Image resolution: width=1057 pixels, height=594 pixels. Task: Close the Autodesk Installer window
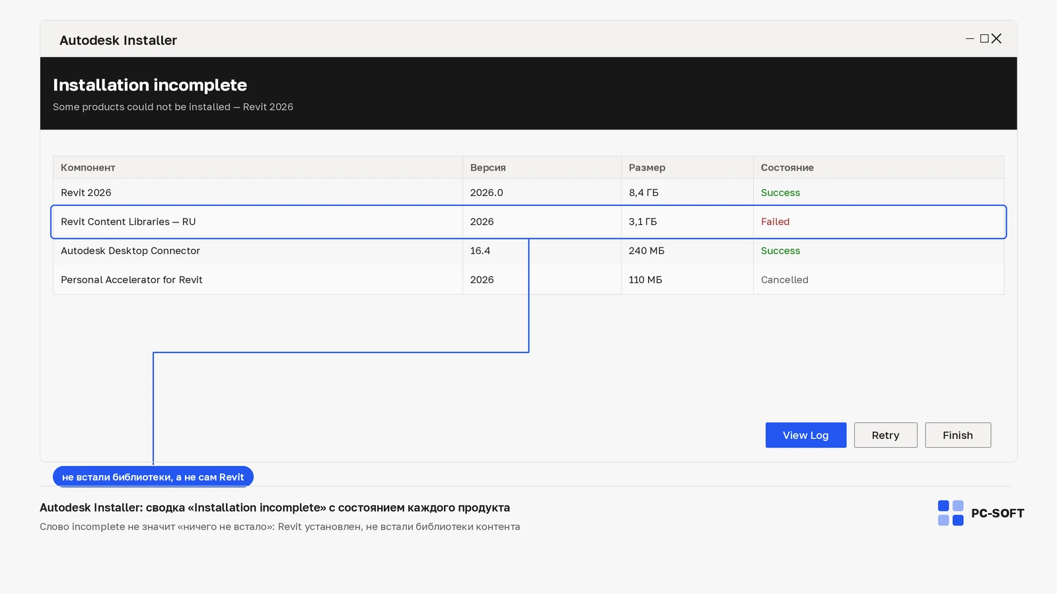pos(997,39)
